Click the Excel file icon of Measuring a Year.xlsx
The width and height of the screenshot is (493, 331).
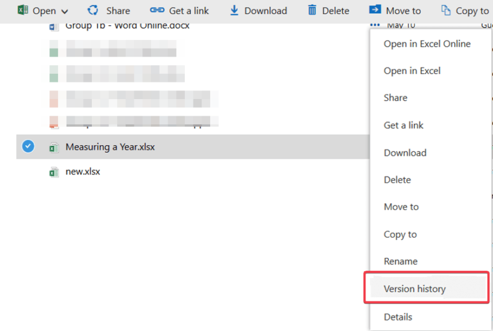click(54, 147)
